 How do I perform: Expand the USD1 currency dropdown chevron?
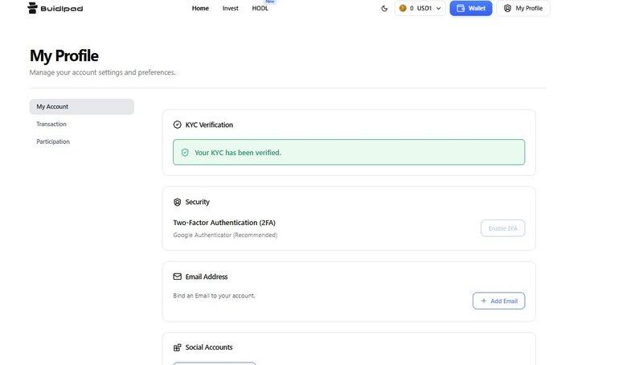pos(439,8)
